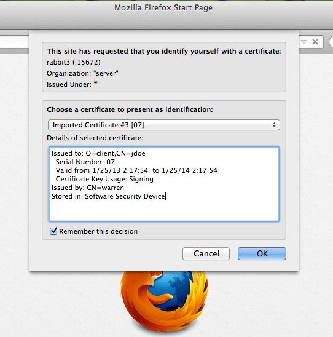Click the 'rabbit3 (:15672)' host text
Image resolution: width=333 pixels, height=337 pixels.
coord(74,62)
